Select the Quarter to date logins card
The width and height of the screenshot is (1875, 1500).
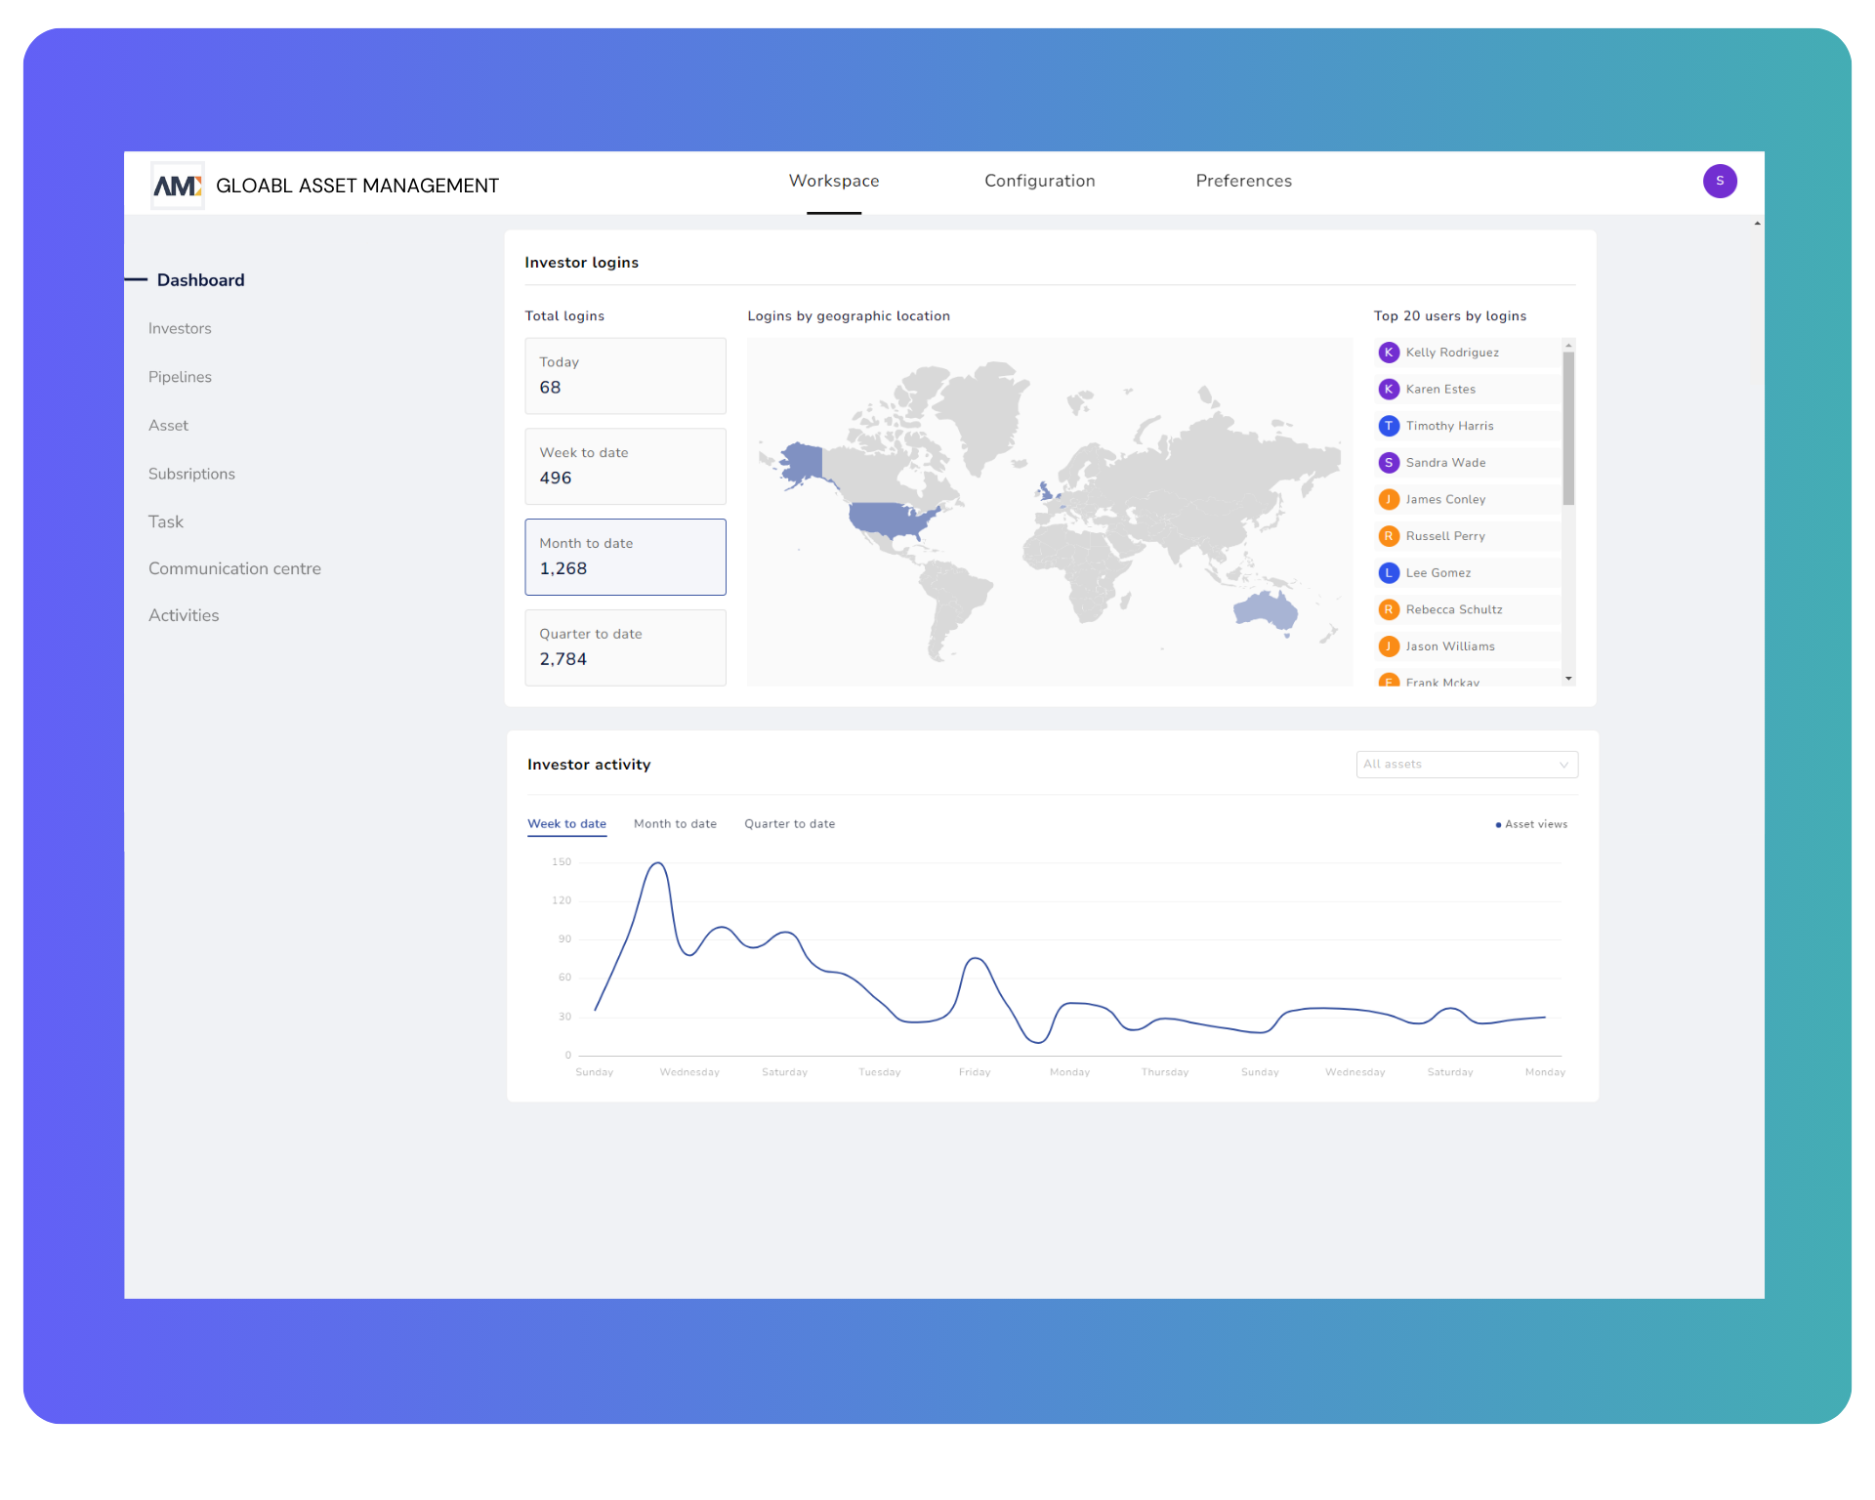pyautogui.click(x=625, y=648)
